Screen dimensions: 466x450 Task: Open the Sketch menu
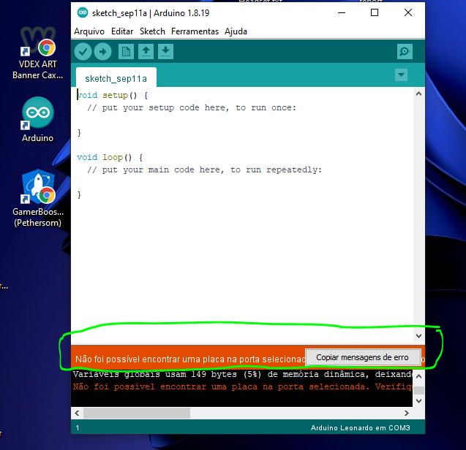[x=152, y=31]
